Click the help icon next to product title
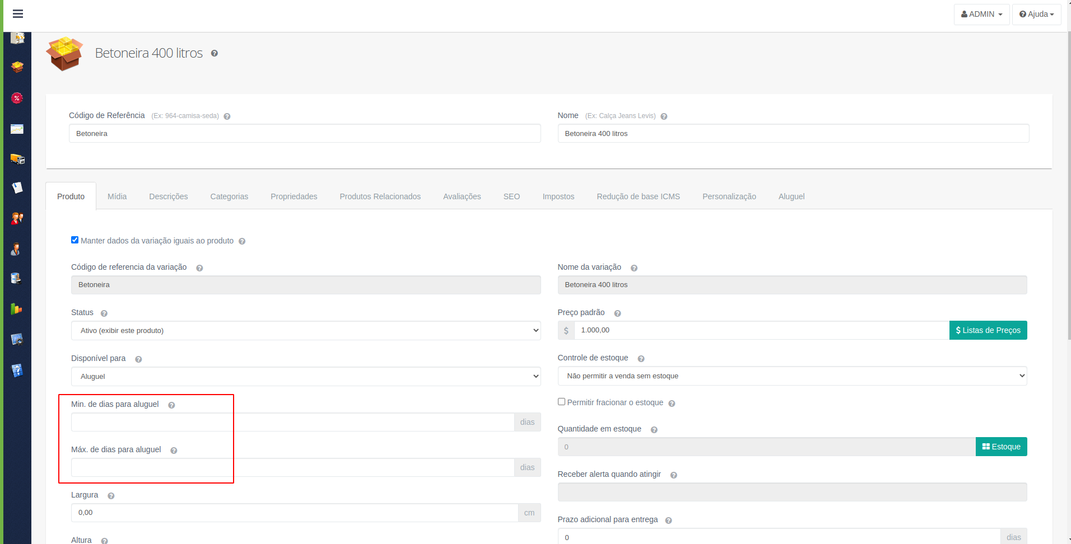Viewport: 1071px width, 544px height. point(214,53)
